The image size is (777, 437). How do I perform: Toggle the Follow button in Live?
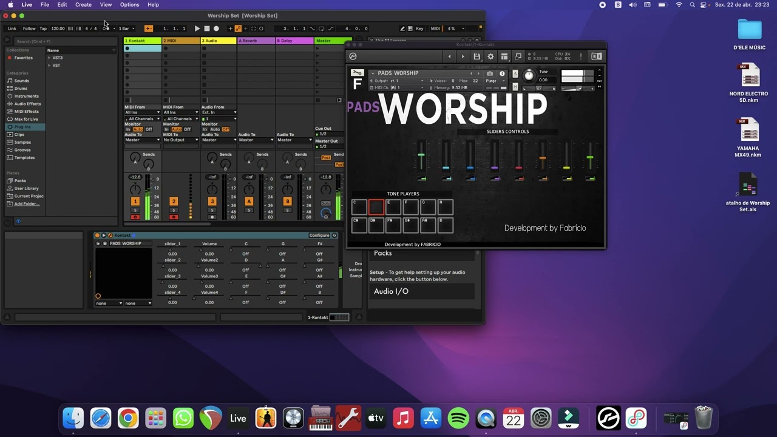tap(29, 29)
